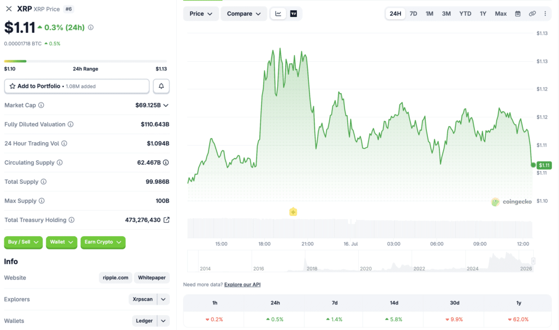
Task: Open chart more options menu
Action: 545,14
